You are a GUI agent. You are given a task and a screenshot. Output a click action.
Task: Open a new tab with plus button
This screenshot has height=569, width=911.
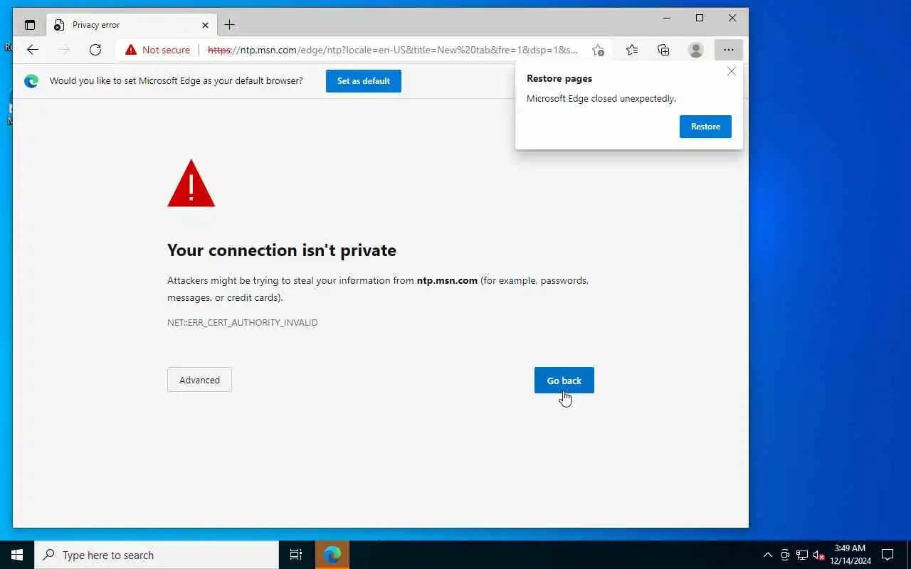[229, 25]
